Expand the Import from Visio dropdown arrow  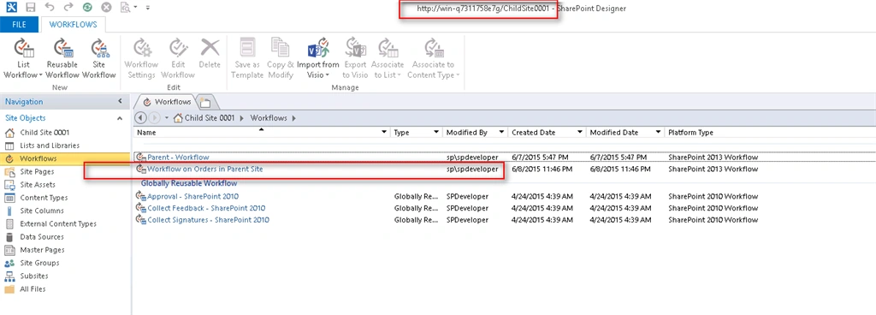[328, 75]
